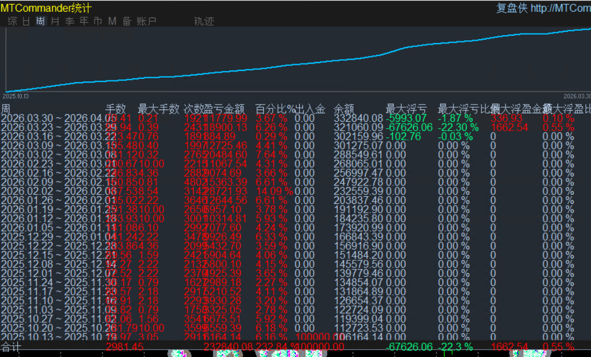Image resolution: width=591 pixels, height=357 pixels.
Task: Click the 0.29 % percentage cell
Action: pyautogui.click(x=271, y=136)
